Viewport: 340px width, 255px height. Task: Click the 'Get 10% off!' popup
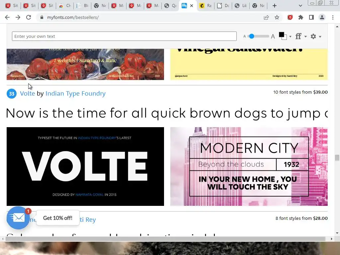coord(58,218)
